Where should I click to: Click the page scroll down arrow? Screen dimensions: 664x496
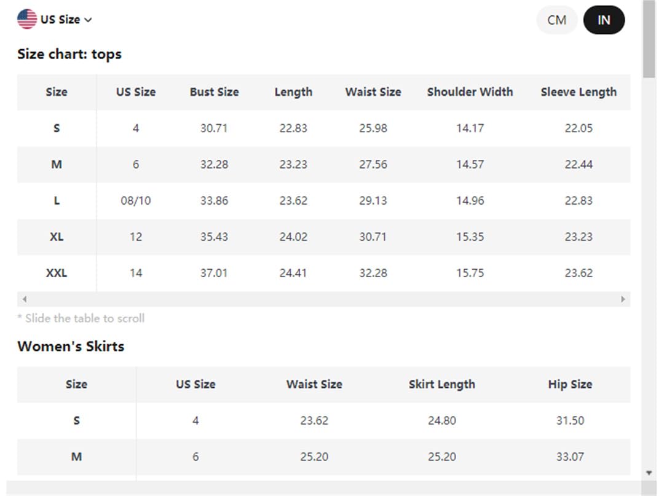pos(649,473)
